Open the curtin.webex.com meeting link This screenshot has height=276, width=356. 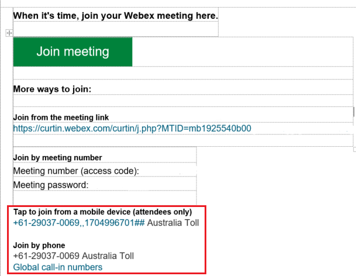point(132,128)
